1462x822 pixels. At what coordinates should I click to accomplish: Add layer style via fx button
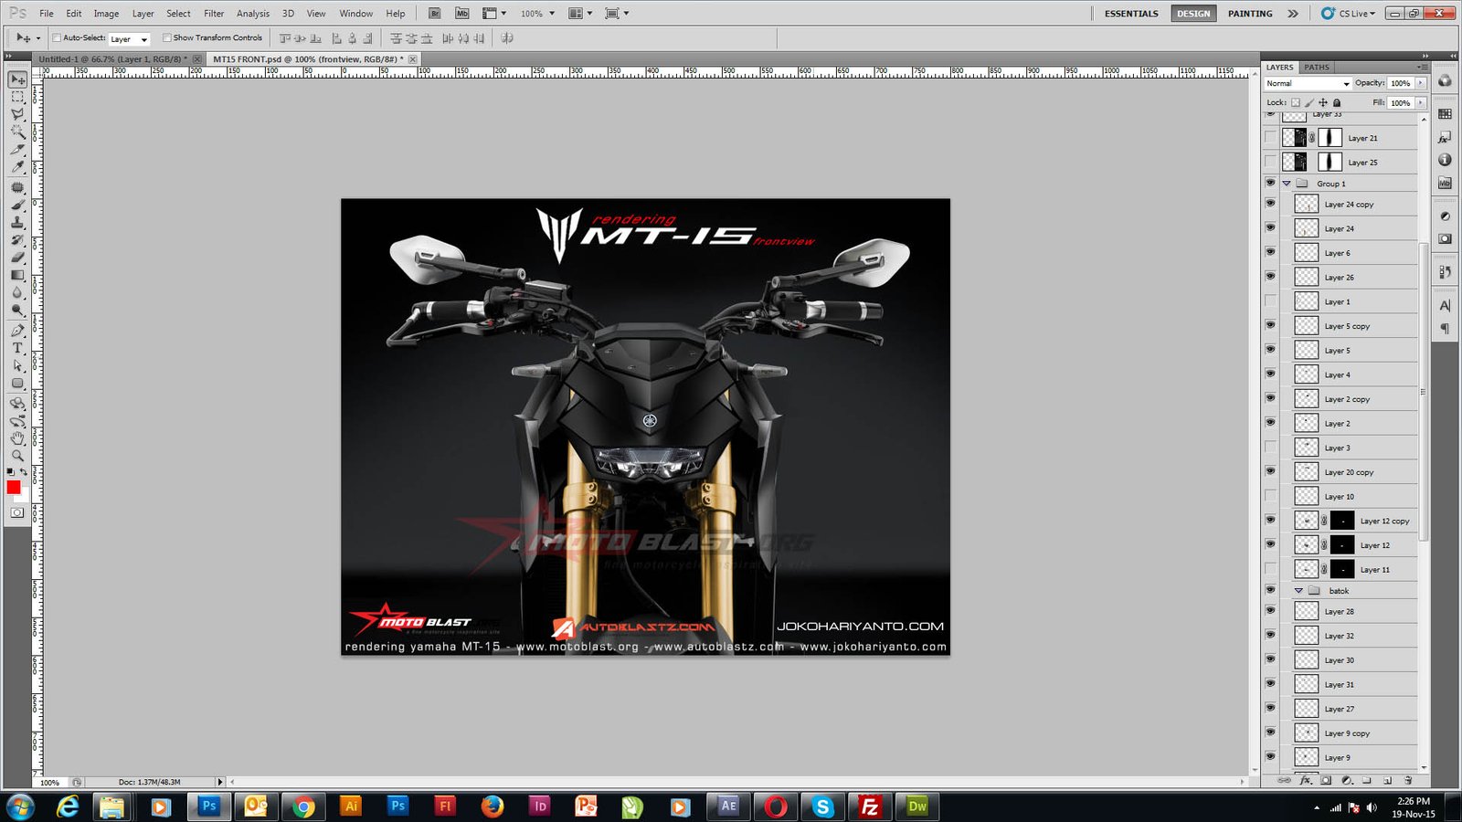[x=1306, y=780]
